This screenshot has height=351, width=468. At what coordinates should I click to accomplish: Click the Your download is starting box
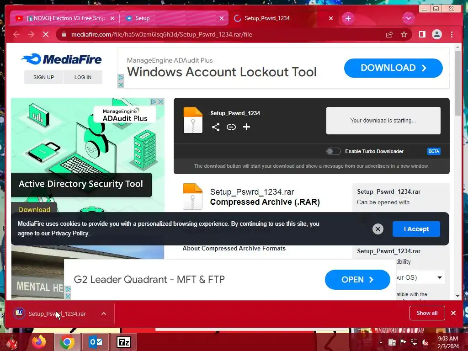click(383, 121)
